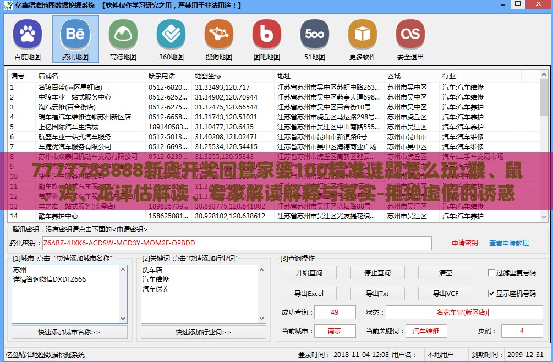Sort by the 店铺名 column header
The height and width of the screenshot is (362, 553).
pos(90,75)
